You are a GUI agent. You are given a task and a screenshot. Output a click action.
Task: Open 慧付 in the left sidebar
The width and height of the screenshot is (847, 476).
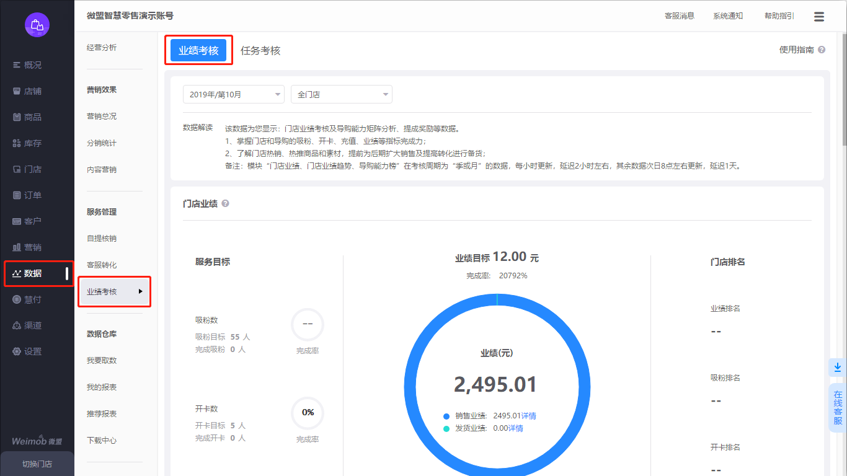coord(32,299)
